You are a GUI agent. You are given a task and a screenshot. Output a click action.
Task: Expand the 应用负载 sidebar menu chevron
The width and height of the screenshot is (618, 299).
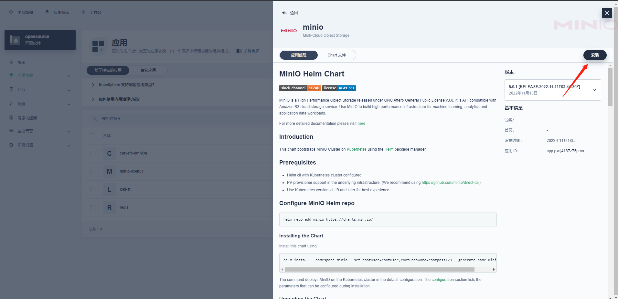(x=69, y=76)
